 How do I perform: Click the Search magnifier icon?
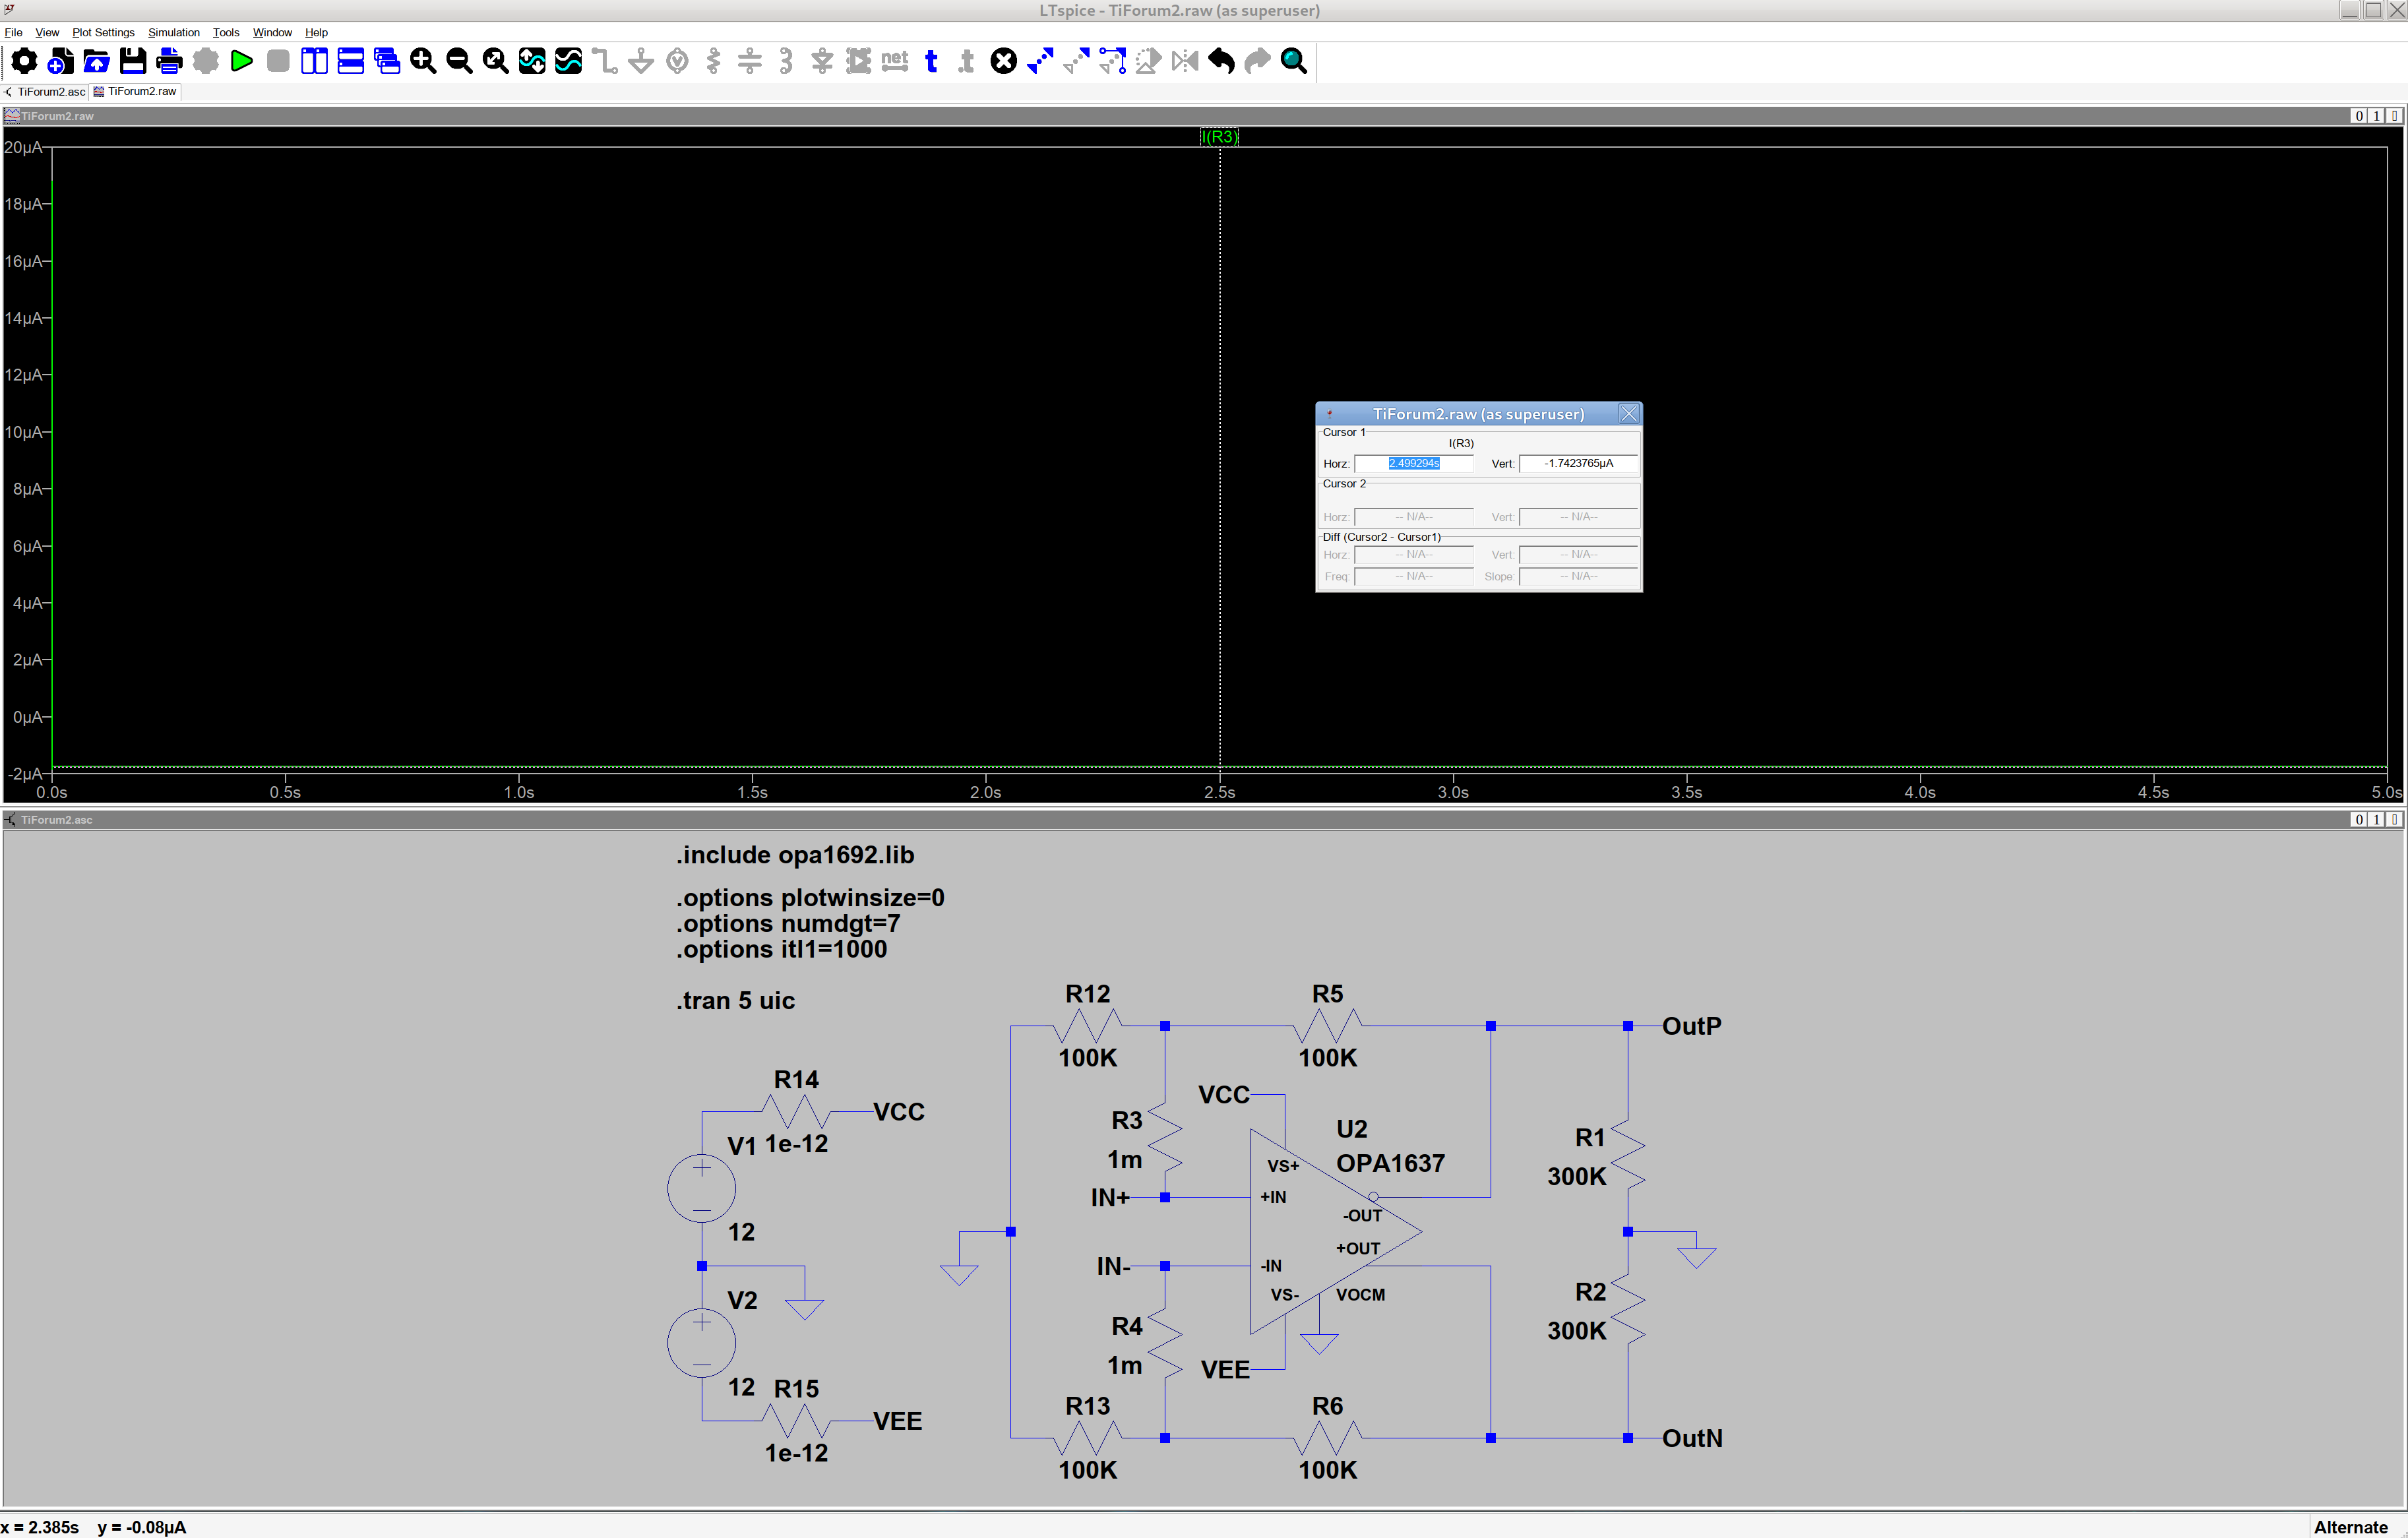coord(1294,61)
